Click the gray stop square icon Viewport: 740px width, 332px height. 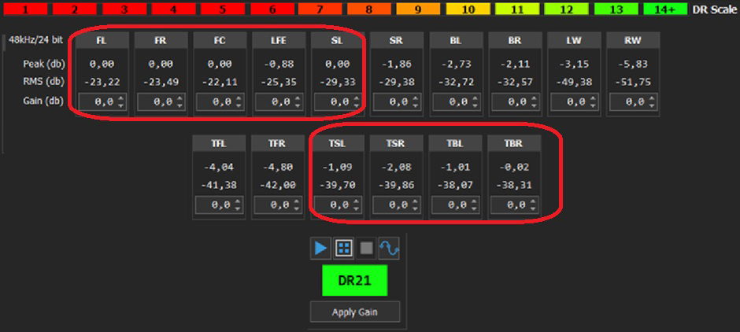point(366,249)
